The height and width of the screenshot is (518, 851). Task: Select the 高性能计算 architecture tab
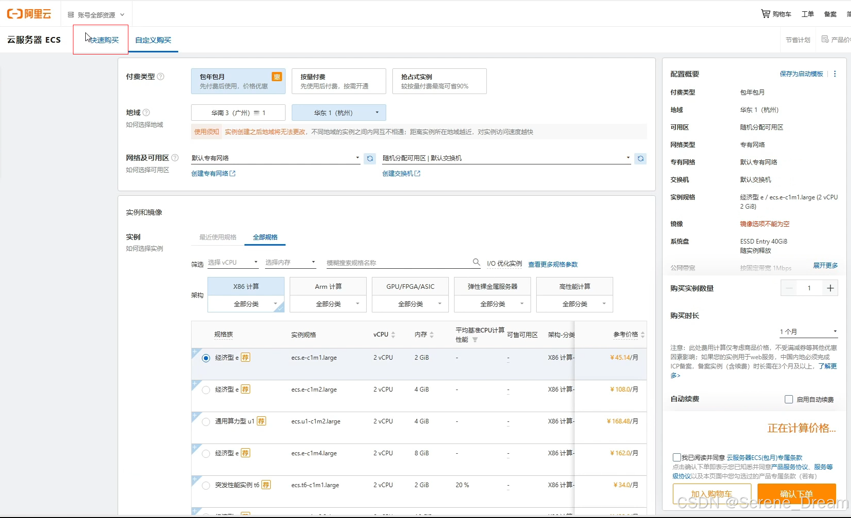pos(575,287)
